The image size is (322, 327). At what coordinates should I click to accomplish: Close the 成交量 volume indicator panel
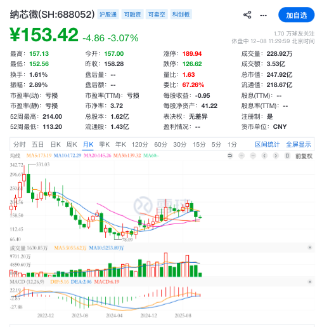310,248
